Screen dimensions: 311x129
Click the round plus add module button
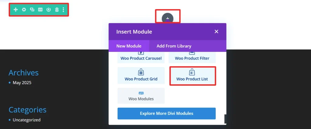tap(168, 19)
